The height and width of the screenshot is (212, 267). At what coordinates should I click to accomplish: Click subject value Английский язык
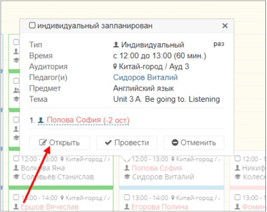point(144,88)
